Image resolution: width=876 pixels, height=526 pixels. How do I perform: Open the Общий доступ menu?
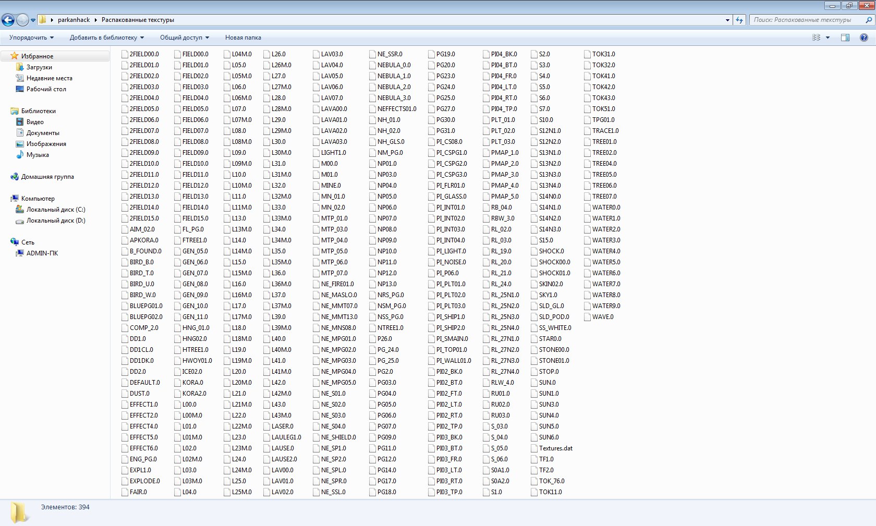tap(185, 38)
